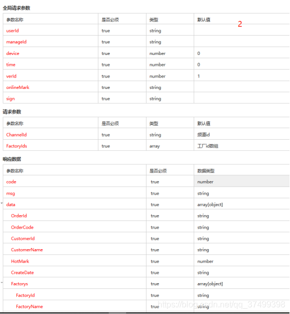Click string type in userId row
This screenshot has width=290, height=314.
pos(155,31)
